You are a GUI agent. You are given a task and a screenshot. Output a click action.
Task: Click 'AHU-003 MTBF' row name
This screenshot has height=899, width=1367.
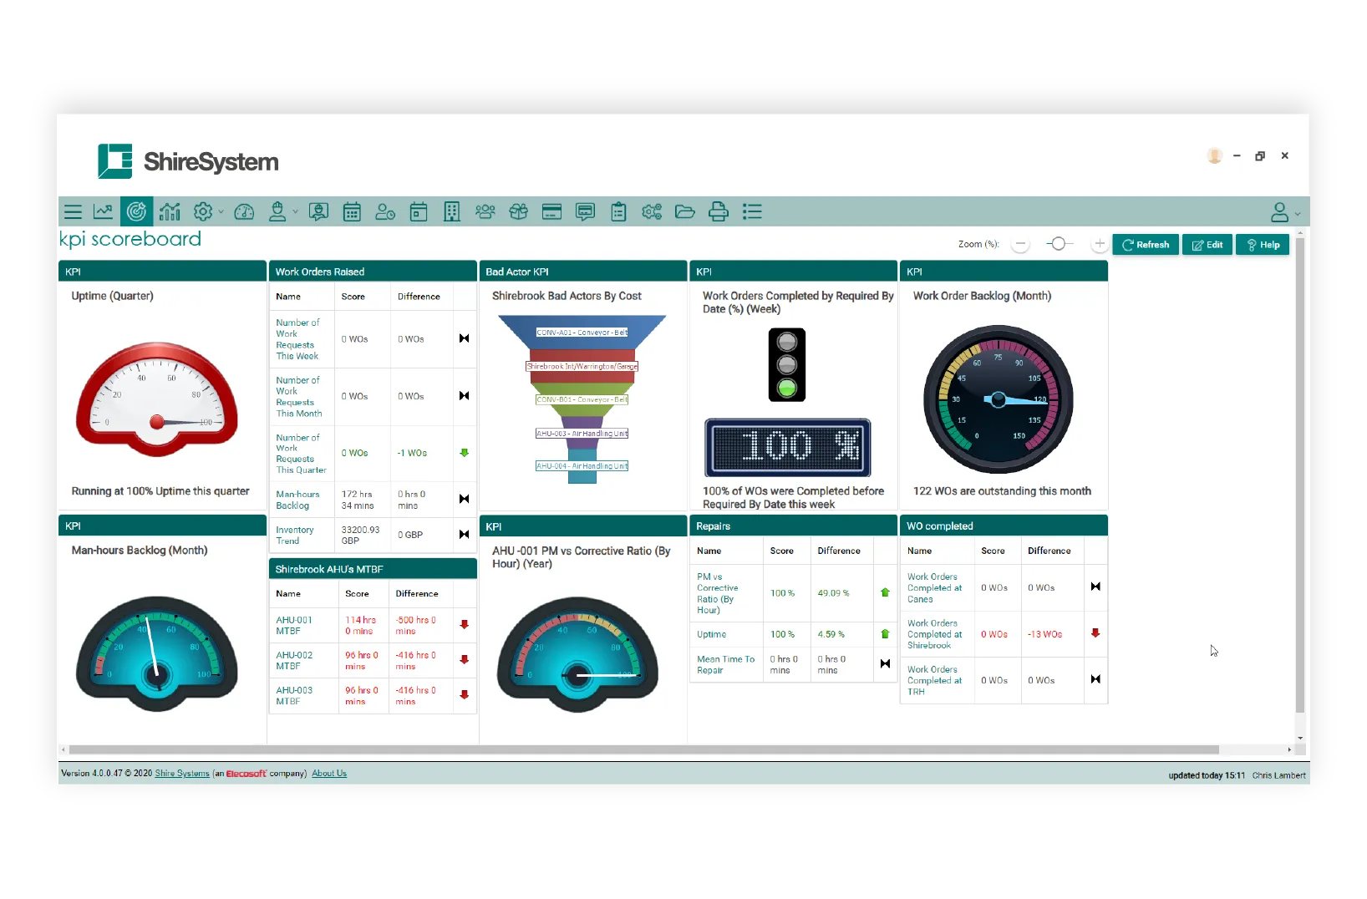tap(294, 696)
